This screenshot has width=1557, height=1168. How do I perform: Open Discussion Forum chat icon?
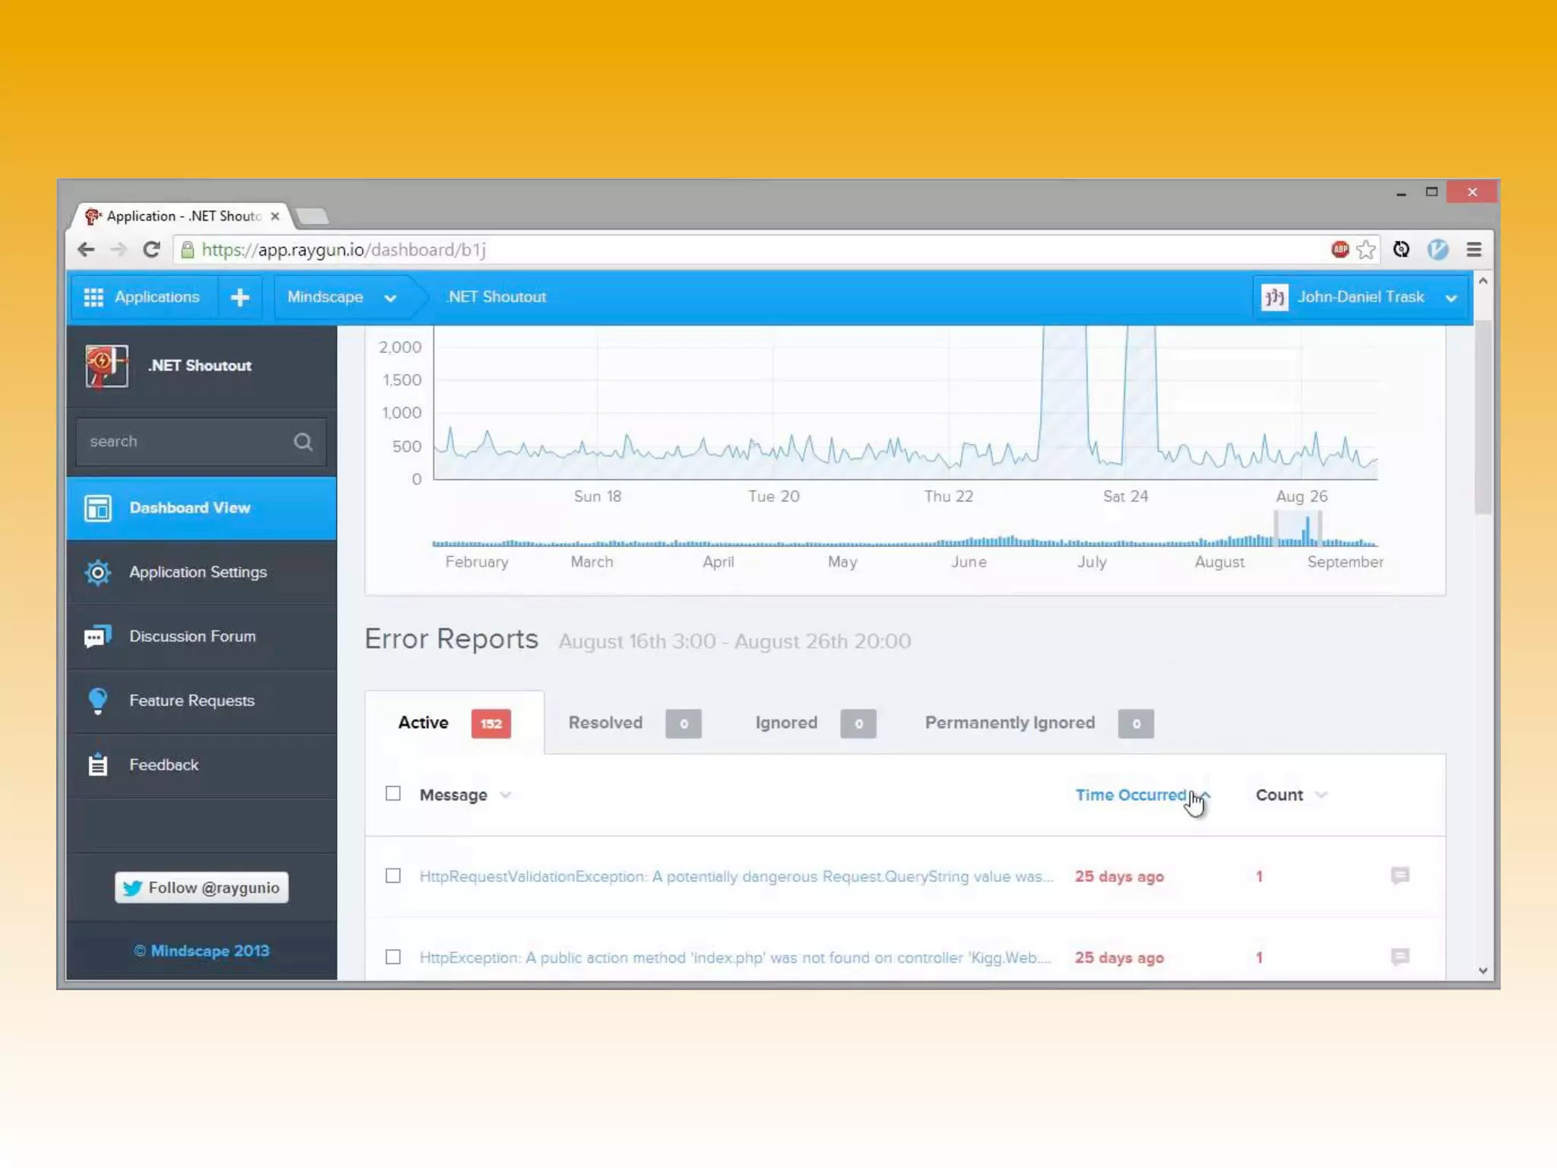click(98, 636)
